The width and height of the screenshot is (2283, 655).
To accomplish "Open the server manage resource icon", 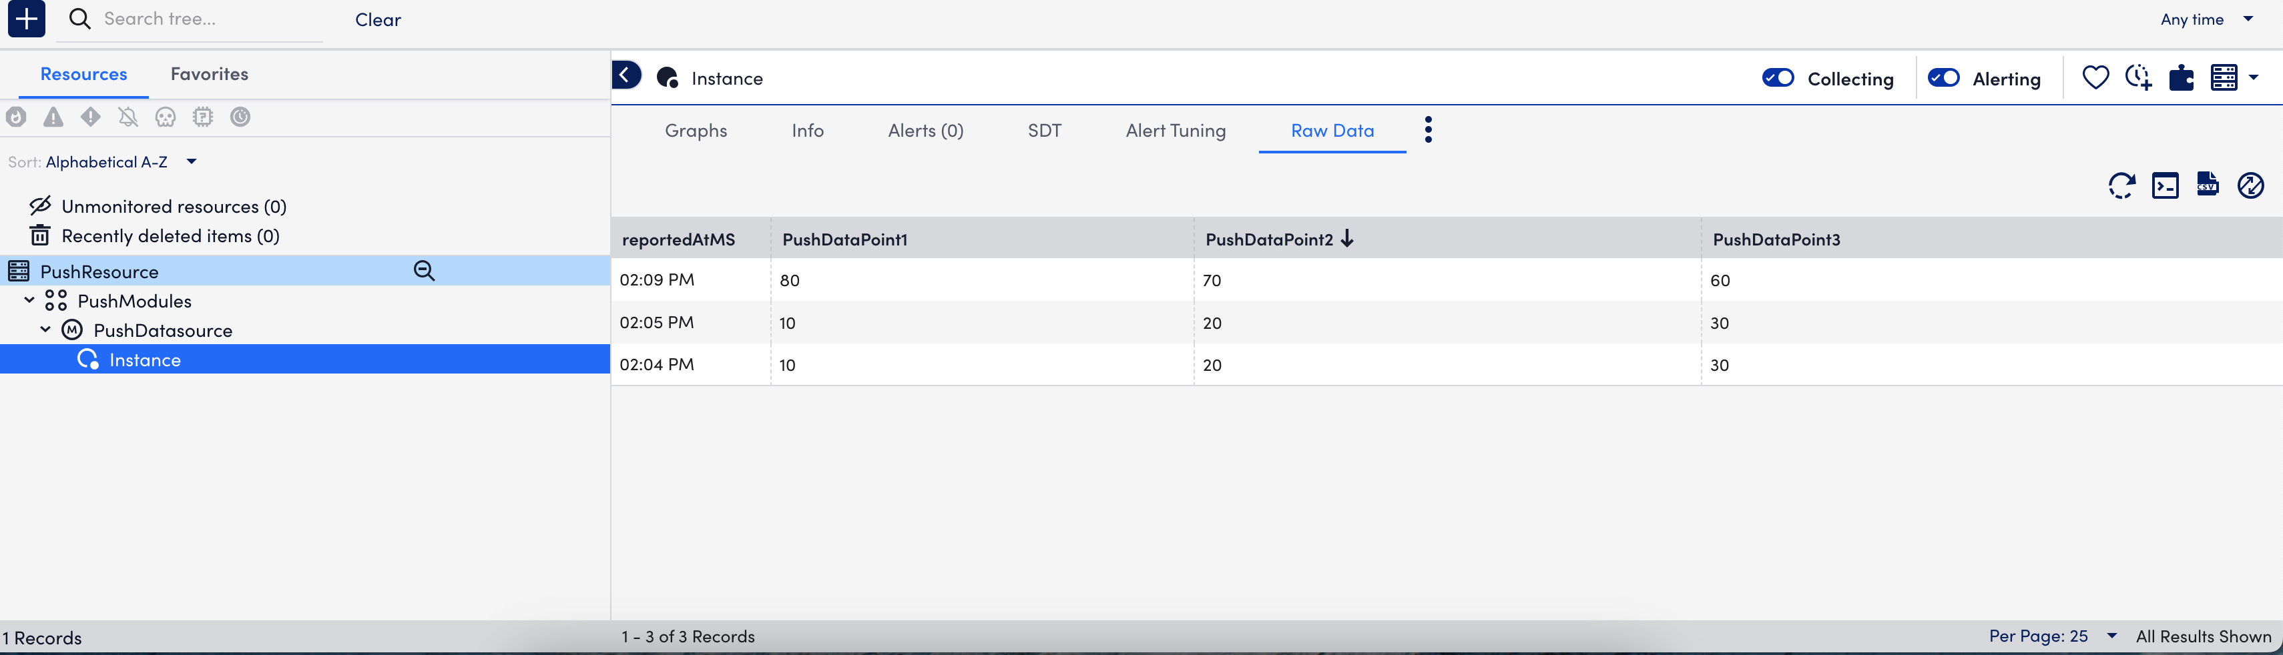I will tap(2224, 78).
